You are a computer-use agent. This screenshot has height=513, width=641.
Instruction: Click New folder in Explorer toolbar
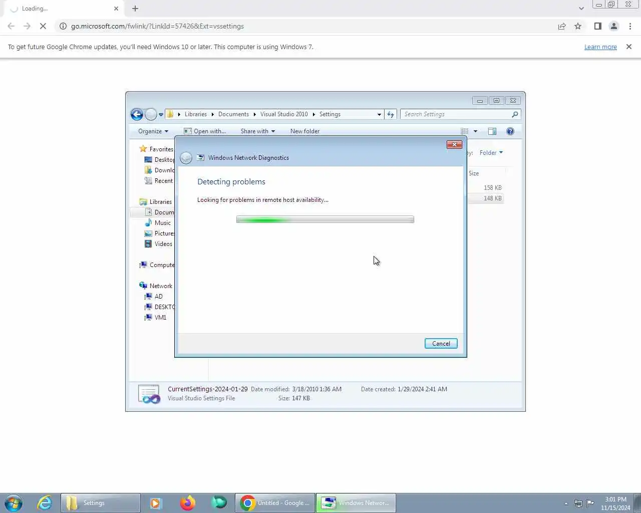[x=305, y=131]
